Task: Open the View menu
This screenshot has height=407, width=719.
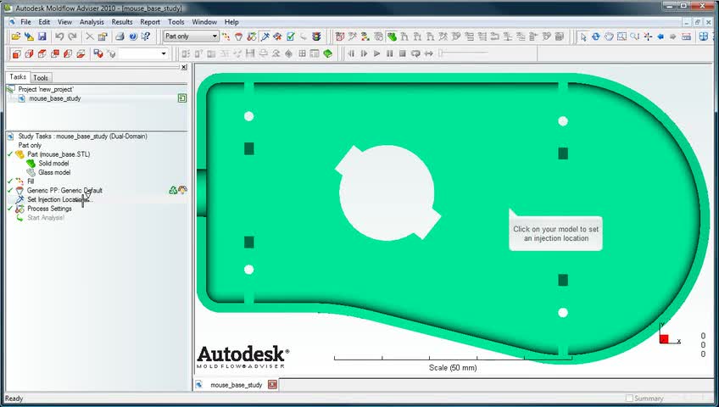Action: 64,22
